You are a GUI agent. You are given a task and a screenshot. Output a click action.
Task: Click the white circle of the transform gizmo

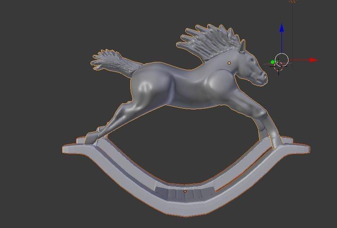(281, 60)
